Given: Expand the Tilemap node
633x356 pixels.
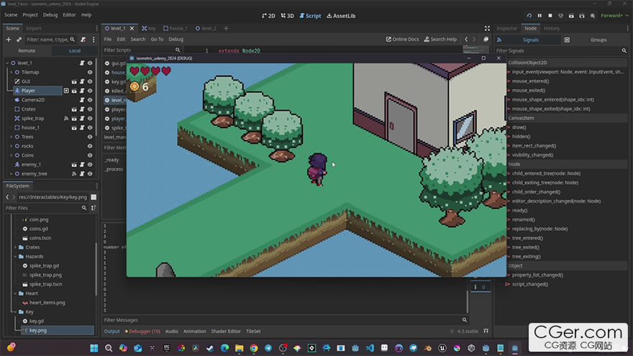Looking at the screenshot, I should [12, 72].
